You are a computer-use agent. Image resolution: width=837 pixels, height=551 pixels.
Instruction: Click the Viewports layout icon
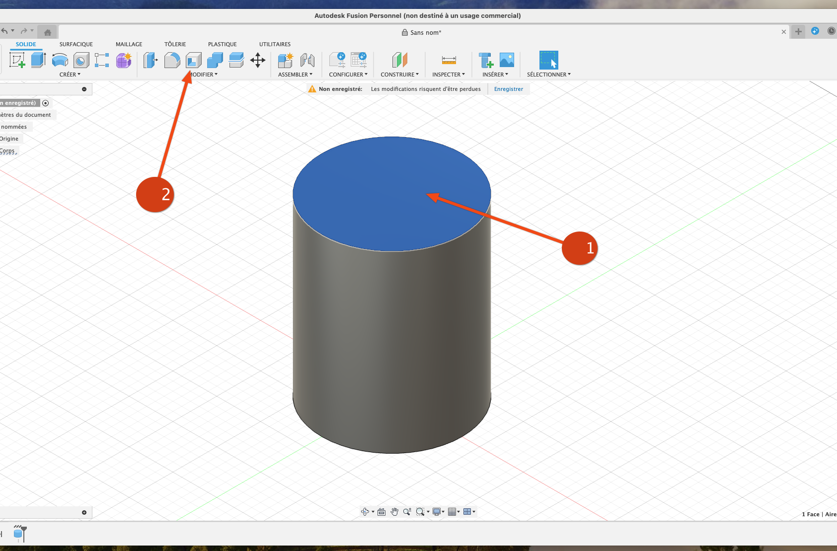pyautogui.click(x=467, y=512)
